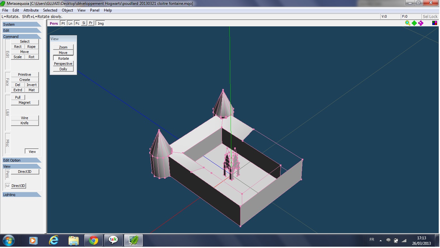Viewport: 440px width, 248px height.
Task: Toggle the Ln line display button
Action: (70, 23)
